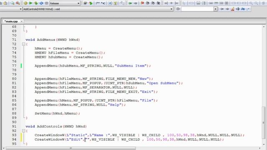The width and height of the screenshot is (267, 150).
Task: Open the class scope dropdown arrow
Action: point(20,9)
